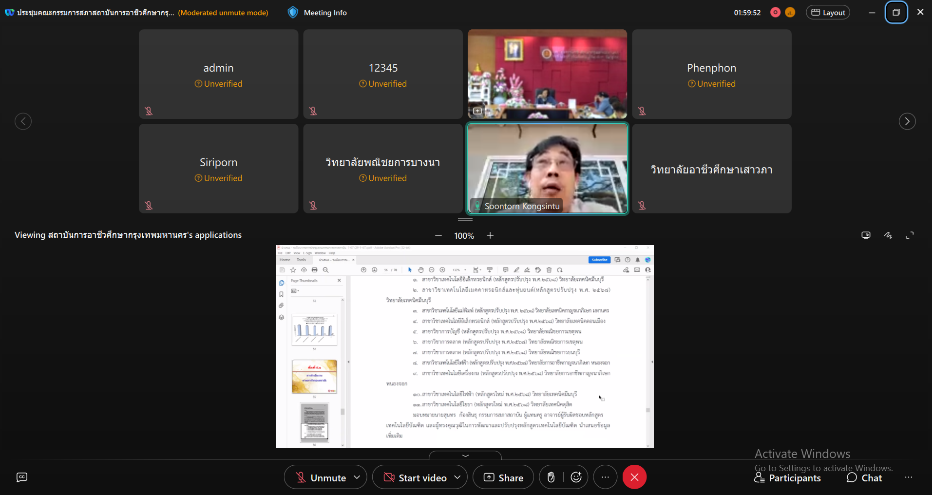Viewport: 932px width, 495px height.
Task: Toggle the Participants panel
Action: click(x=787, y=478)
